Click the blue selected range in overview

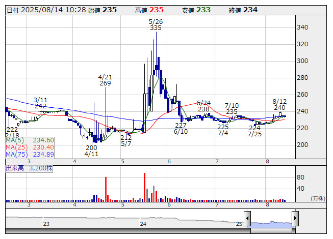(271, 223)
